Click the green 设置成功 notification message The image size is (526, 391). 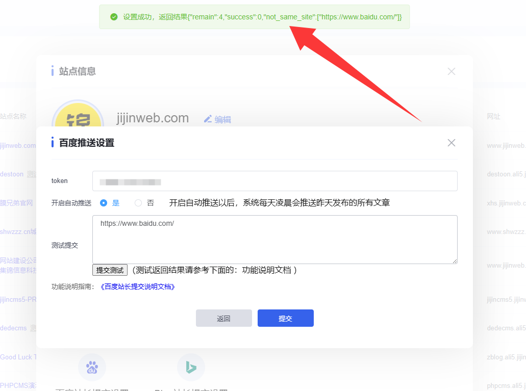pyautogui.click(x=254, y=17)
